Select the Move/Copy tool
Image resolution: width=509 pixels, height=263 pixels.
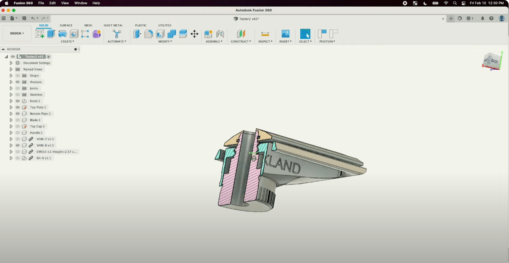coord(195,34)
